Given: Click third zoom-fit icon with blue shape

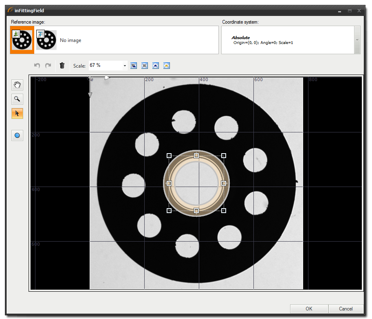Looking at the screenshot, I should (156, 65).
